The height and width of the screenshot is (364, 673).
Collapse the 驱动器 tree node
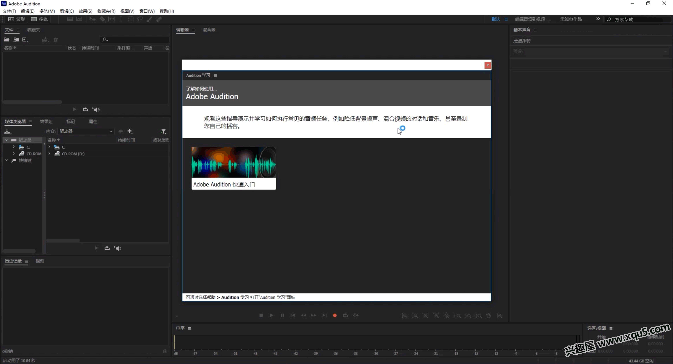pyautogui.click(x=6, y=140)
